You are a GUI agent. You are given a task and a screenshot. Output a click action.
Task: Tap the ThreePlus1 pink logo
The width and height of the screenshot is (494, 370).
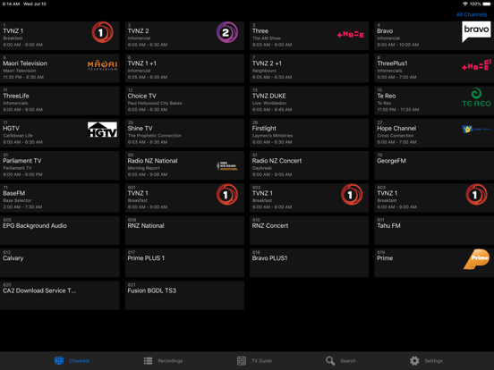coord(476,65)
